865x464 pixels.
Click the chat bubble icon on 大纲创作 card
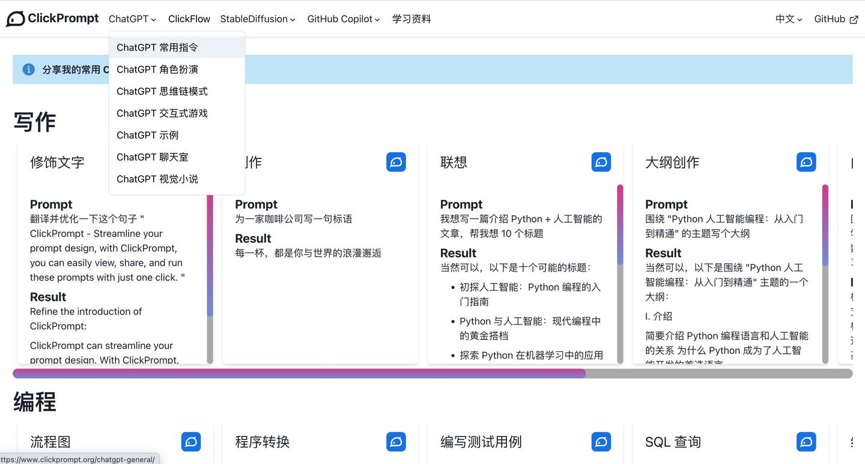[x=806, y=161]
